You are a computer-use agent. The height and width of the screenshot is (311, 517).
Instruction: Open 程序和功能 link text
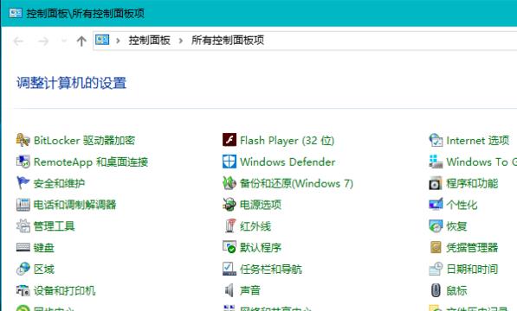(472, 183)
